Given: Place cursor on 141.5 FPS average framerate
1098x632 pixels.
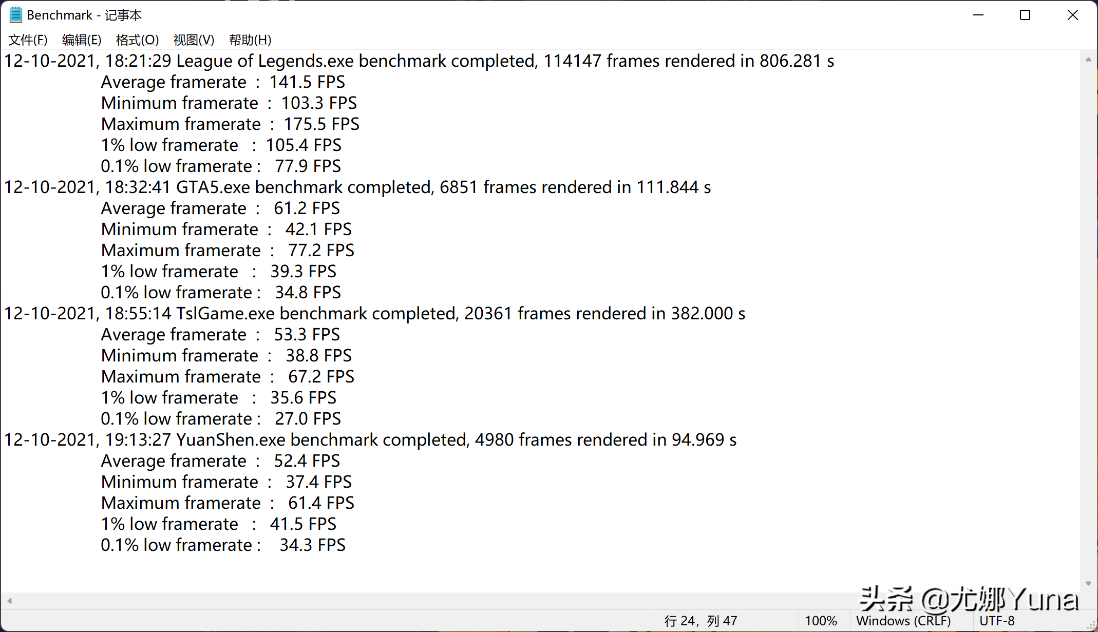Looking at the screenshot, I should coord(307,82).
